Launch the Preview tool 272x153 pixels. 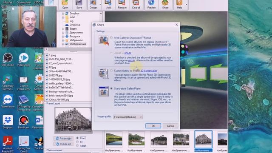pos(151,5)
